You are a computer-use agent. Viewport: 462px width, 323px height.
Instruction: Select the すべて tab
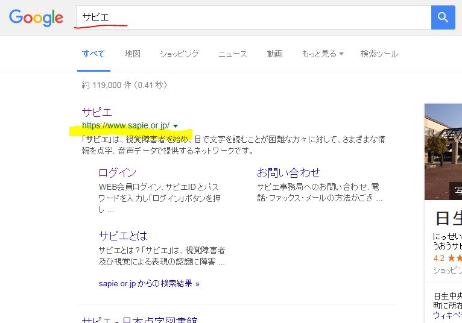tap(93, 54)
